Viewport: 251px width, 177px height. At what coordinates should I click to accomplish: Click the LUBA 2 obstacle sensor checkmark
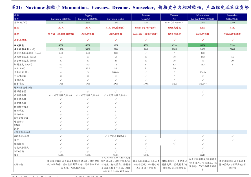pyautogui.click(x=202, y=92)
